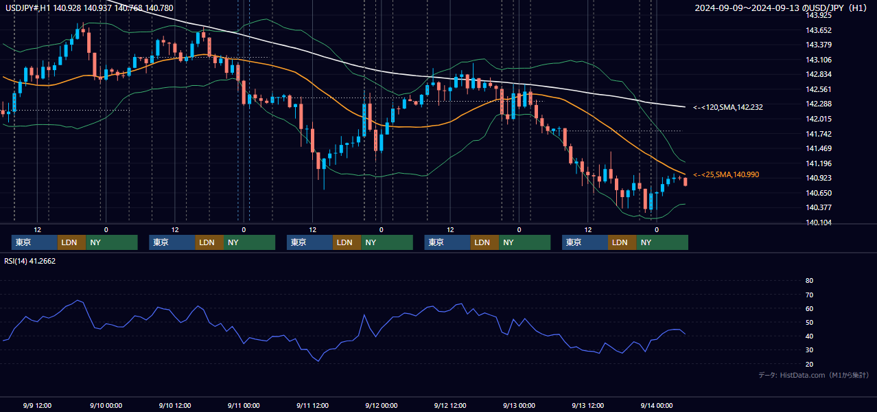877x412 pixels.
Task: Click price axis value 140.377
Action: (x=819, y=207)
